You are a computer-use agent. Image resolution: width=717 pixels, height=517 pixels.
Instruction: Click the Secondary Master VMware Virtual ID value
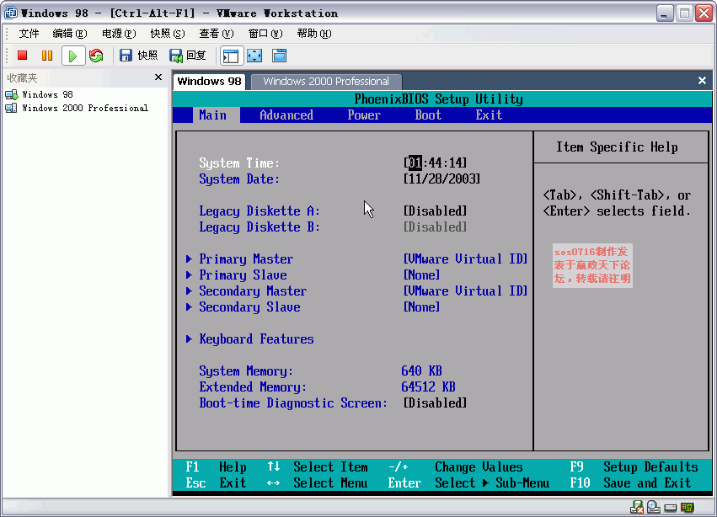[465, 290]
